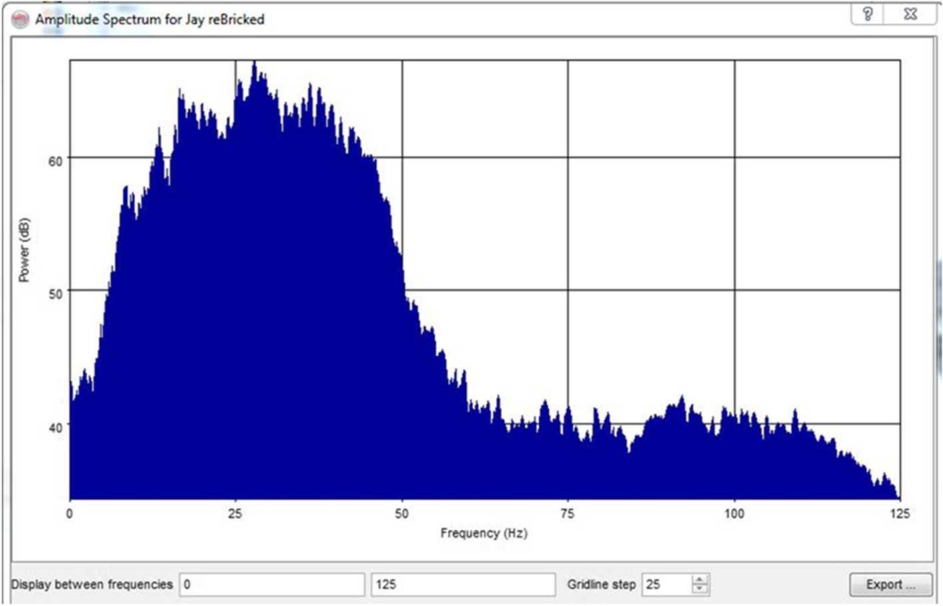943x606 pixels.
Task: Close the Amplitude Spectrum window
Action: pyautogui.click(x=910, y=13)
